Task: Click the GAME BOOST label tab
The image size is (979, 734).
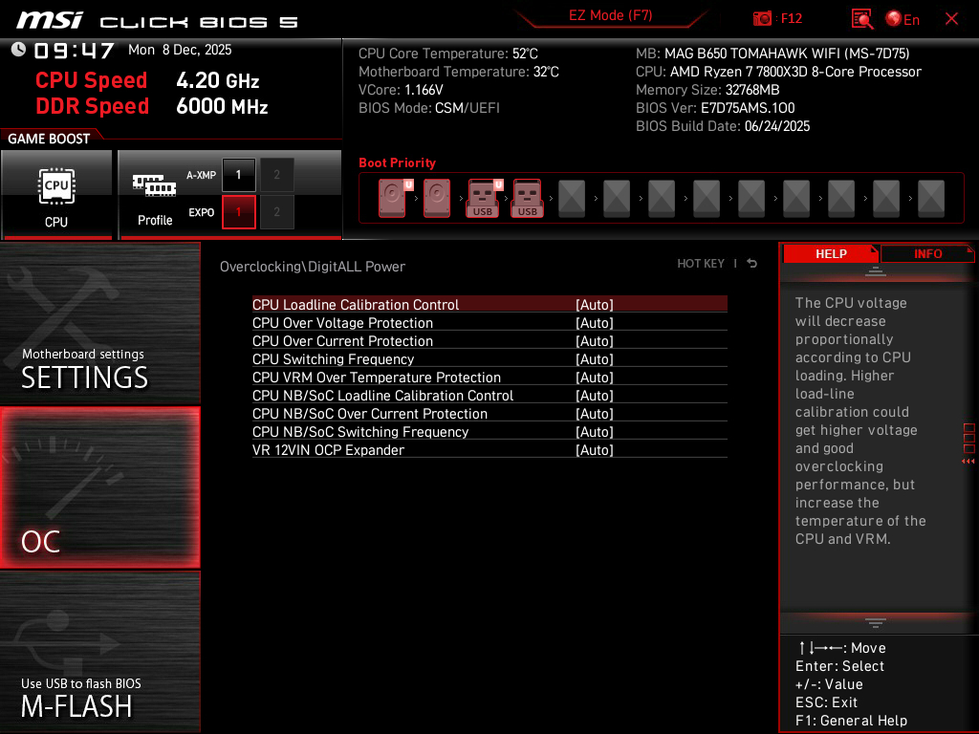Action: (x=49, y=139)
